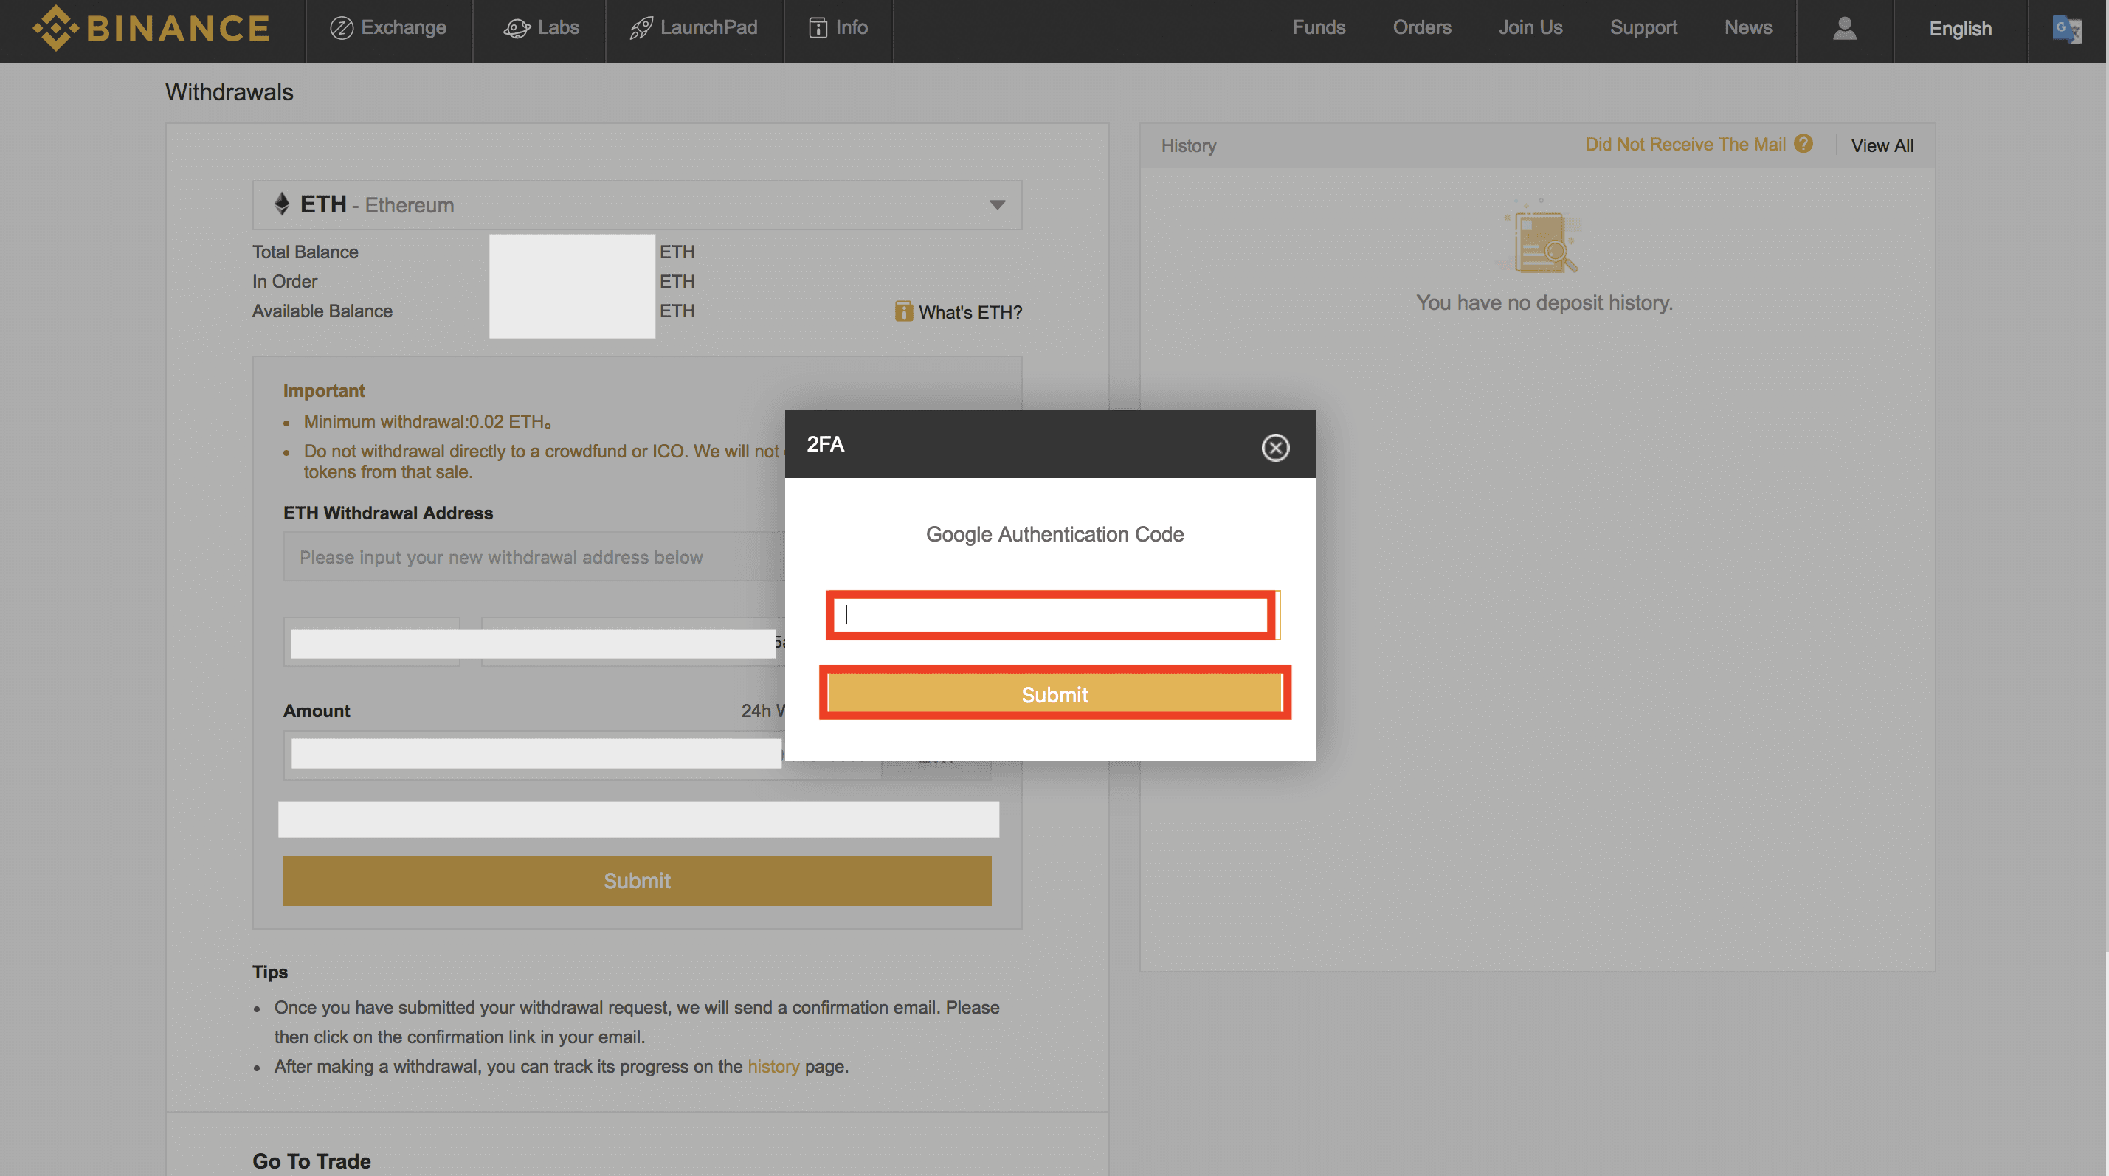Viewport: 2109px width, 1176px height.
Task: Click the Google Translate icon
Action: (x=2066, y=30)
